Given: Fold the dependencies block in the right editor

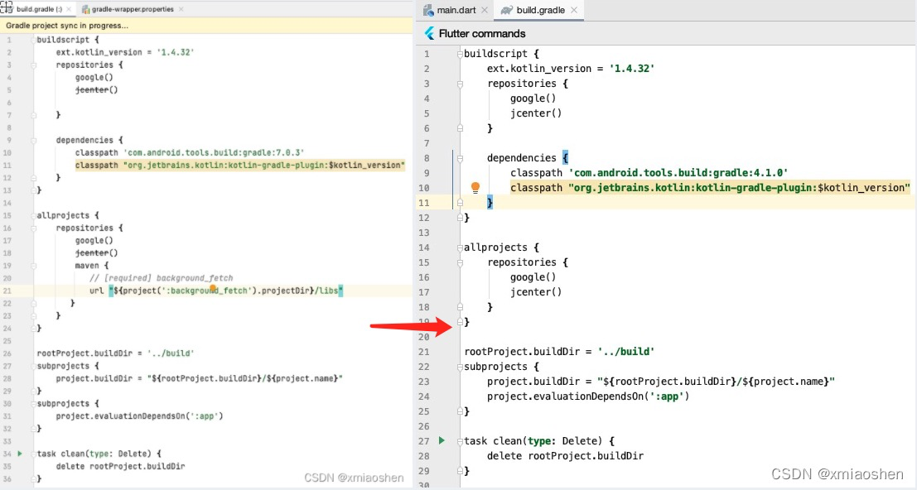Looking at the screenshot, I should [x=460, y=157].
